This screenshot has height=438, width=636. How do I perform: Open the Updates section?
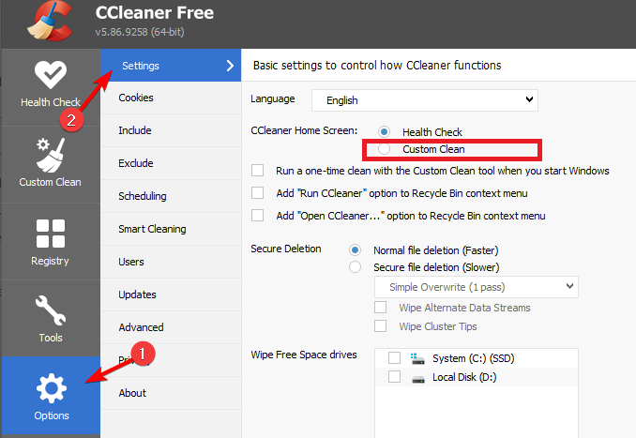pos(171,295)
